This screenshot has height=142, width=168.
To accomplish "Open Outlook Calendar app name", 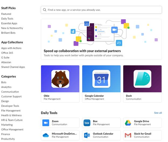I will tap(103, 134).
